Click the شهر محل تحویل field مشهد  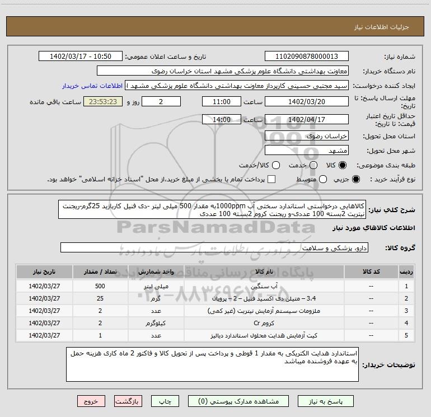click(307, 150)
